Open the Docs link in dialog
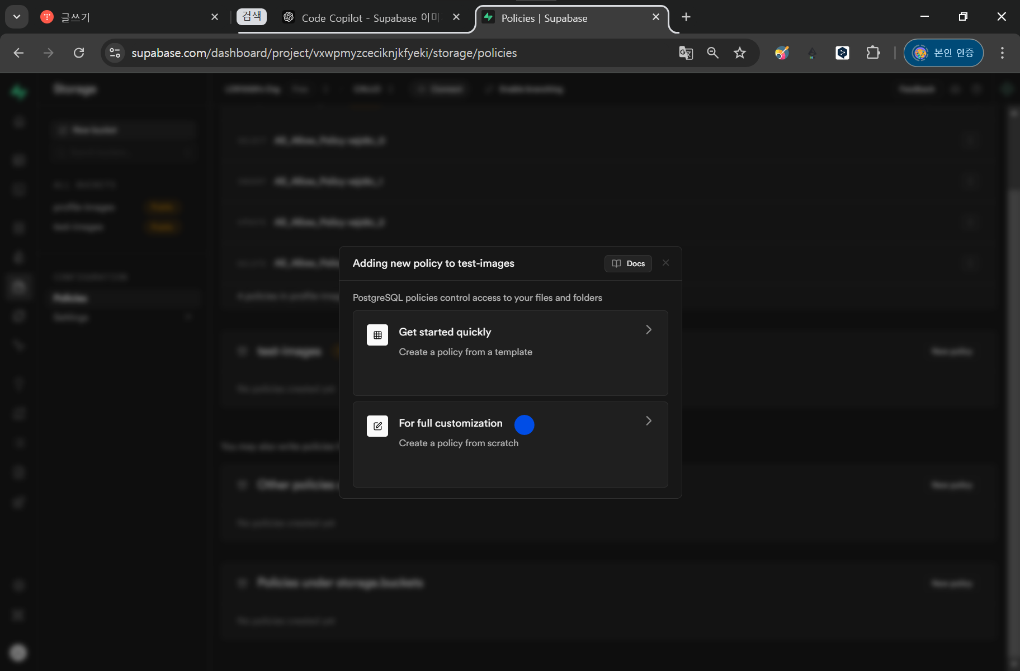Image resolution: width=1020 pixels, height=671 pixels. 628,263
